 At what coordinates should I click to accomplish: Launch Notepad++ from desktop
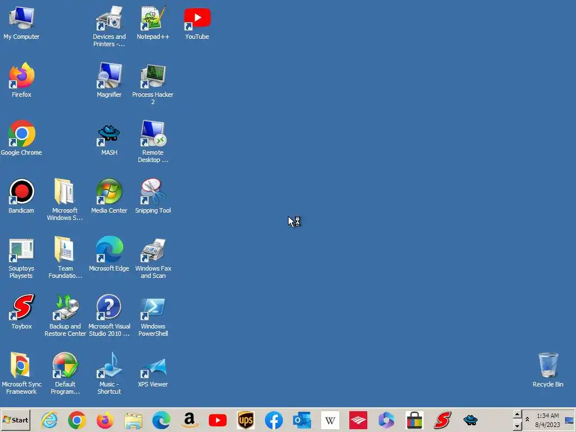[x=153, y=22]
